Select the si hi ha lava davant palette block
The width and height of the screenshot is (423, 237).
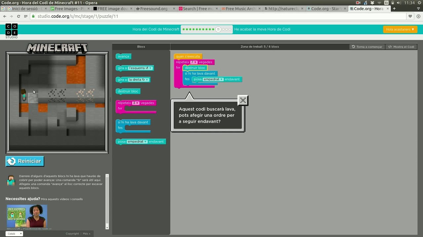point(133,122)
